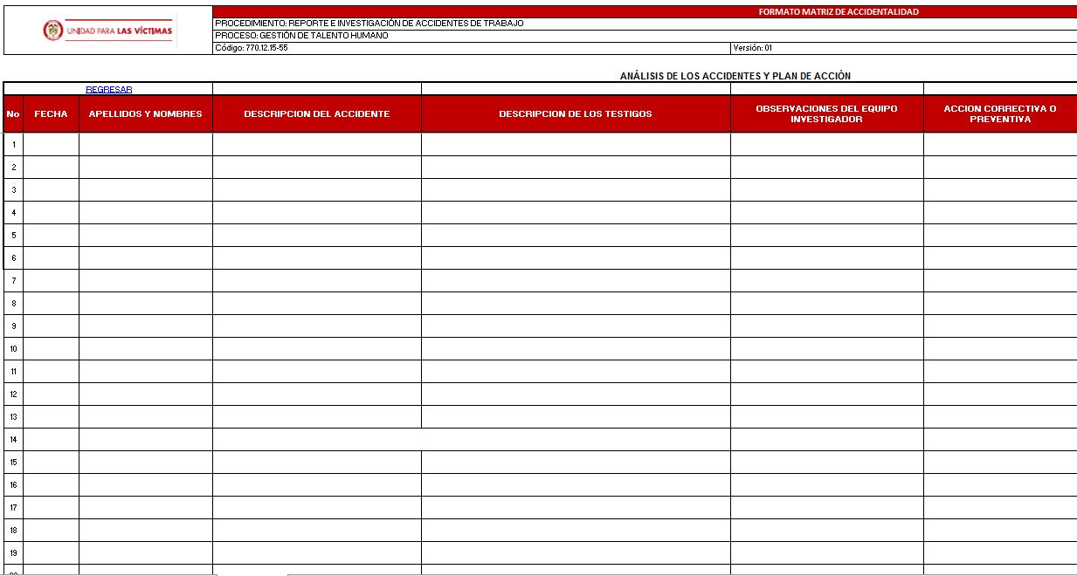Click the ACCION CORRECTIVA O PREVENTIVA header

tap(1000, 114)
